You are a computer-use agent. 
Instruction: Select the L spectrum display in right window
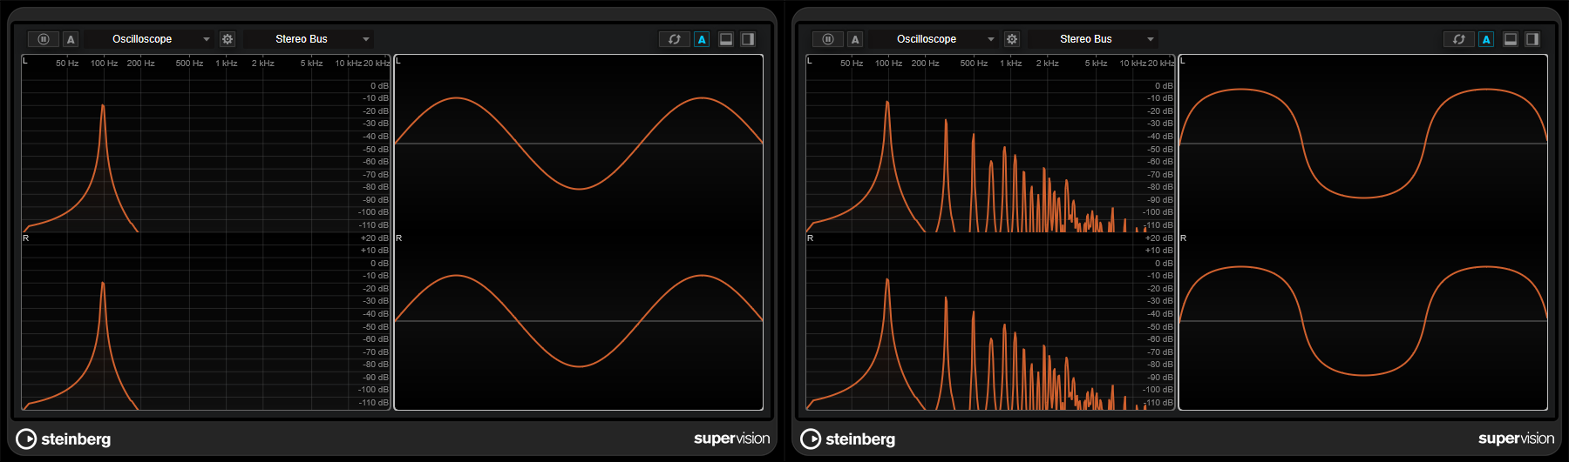tap(990, 144)
